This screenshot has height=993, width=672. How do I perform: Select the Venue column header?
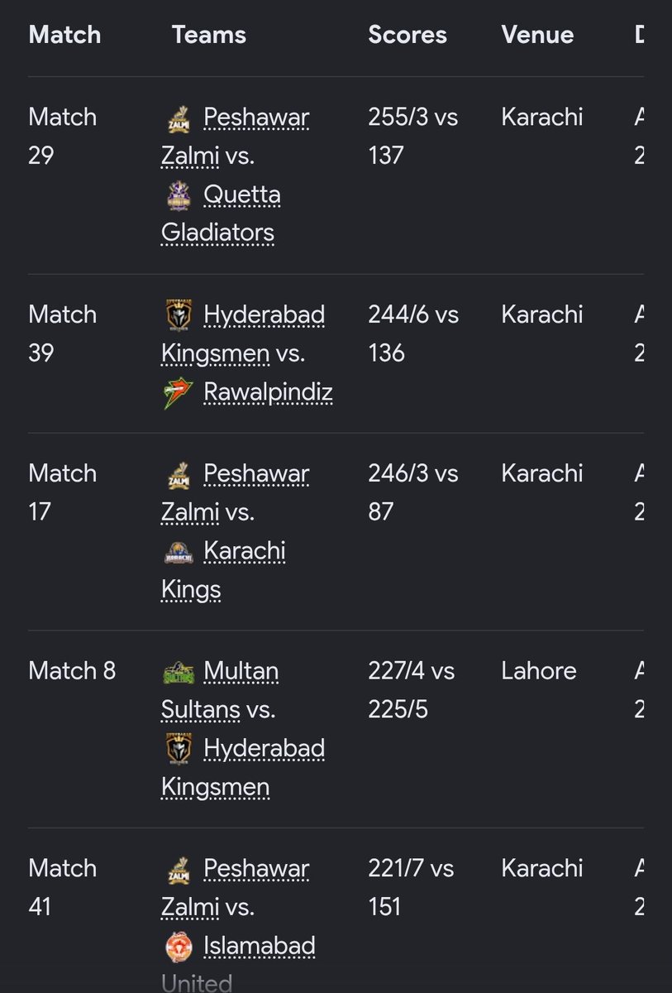[537, 35]
